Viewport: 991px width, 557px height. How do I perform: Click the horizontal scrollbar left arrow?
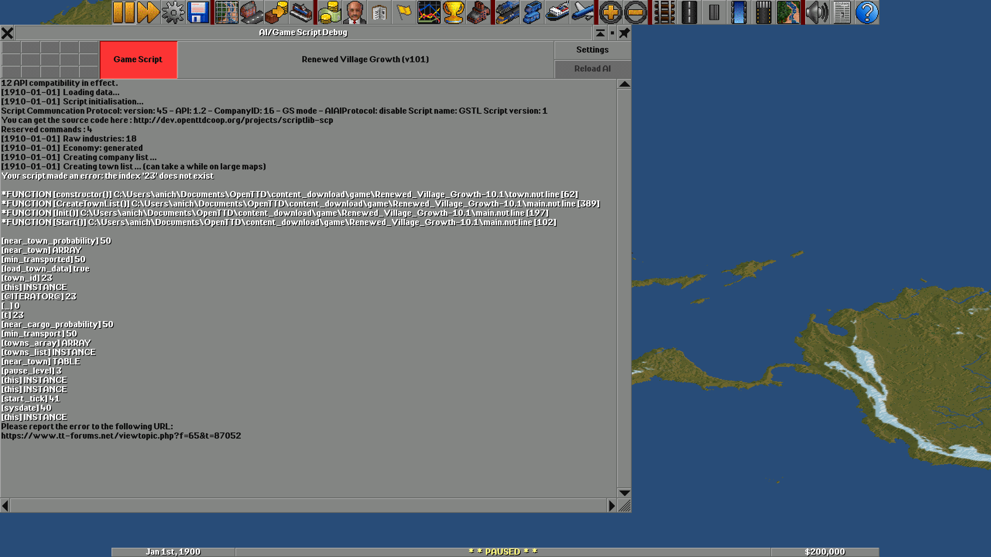pyautogui.click(x=5, y=506)
